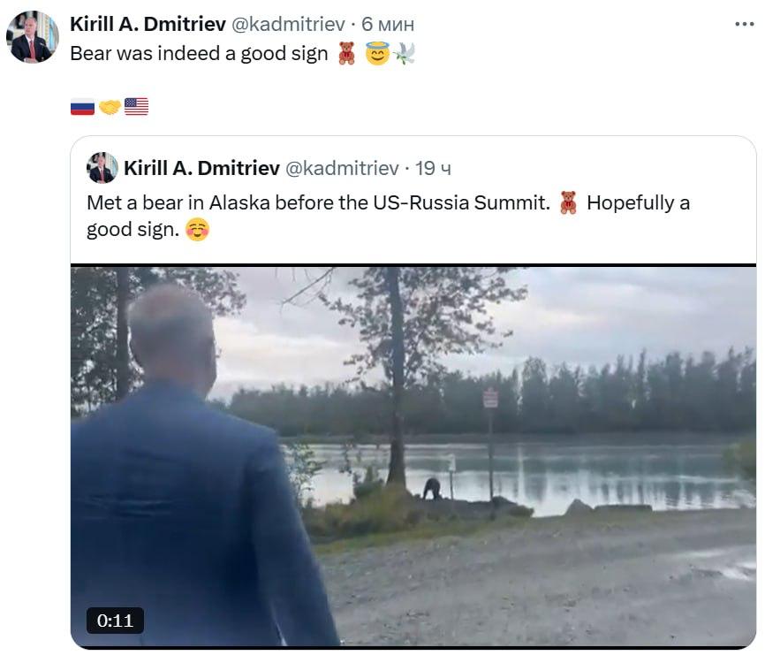Click the US flag emoji

coord(136,107)
